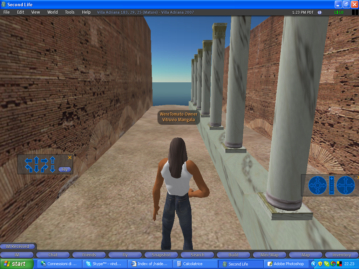Expand the File menu
Screen dimensions: 359x269
click(x=6, y=12)
